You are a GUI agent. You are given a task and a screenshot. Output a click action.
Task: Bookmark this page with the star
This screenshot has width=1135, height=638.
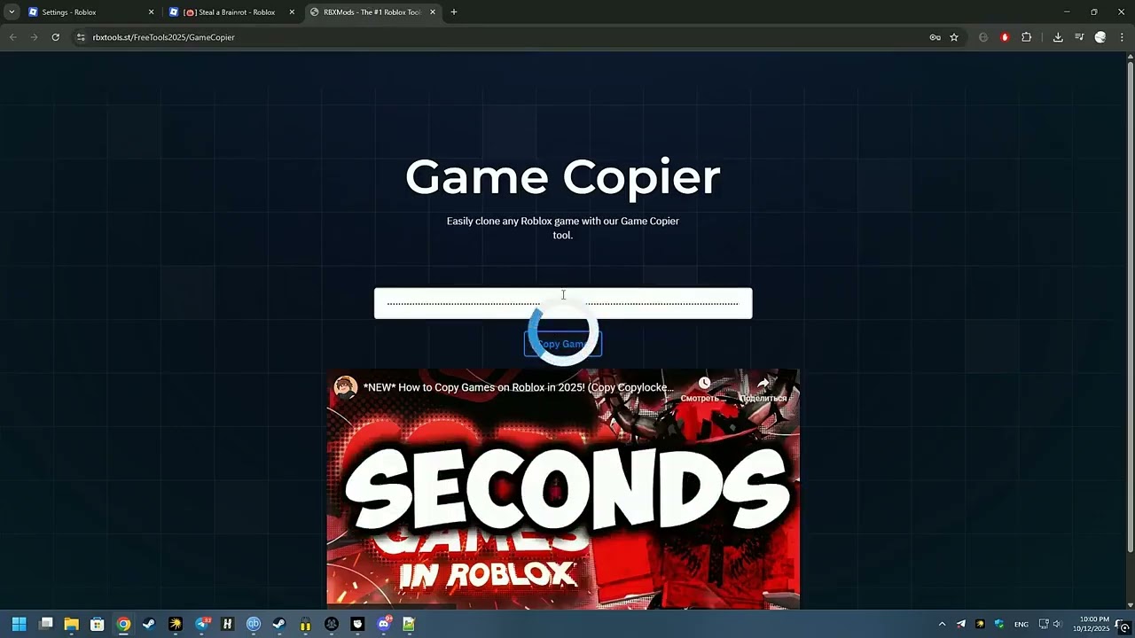pyautogui.click(x=954, y=37)
